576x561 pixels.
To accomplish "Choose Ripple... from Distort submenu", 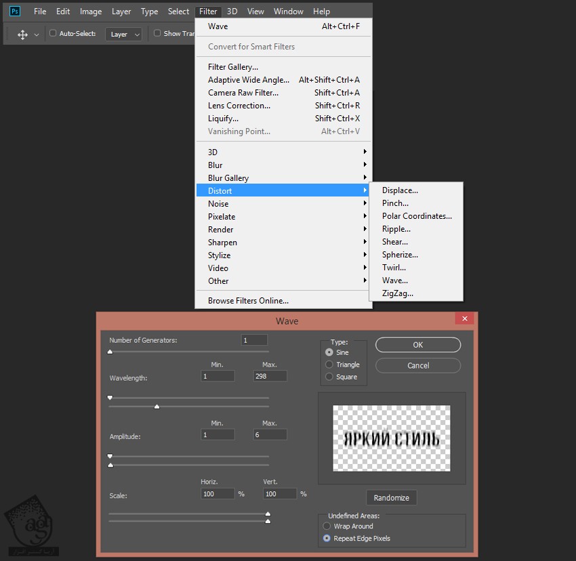I will [x=396, y=229].
